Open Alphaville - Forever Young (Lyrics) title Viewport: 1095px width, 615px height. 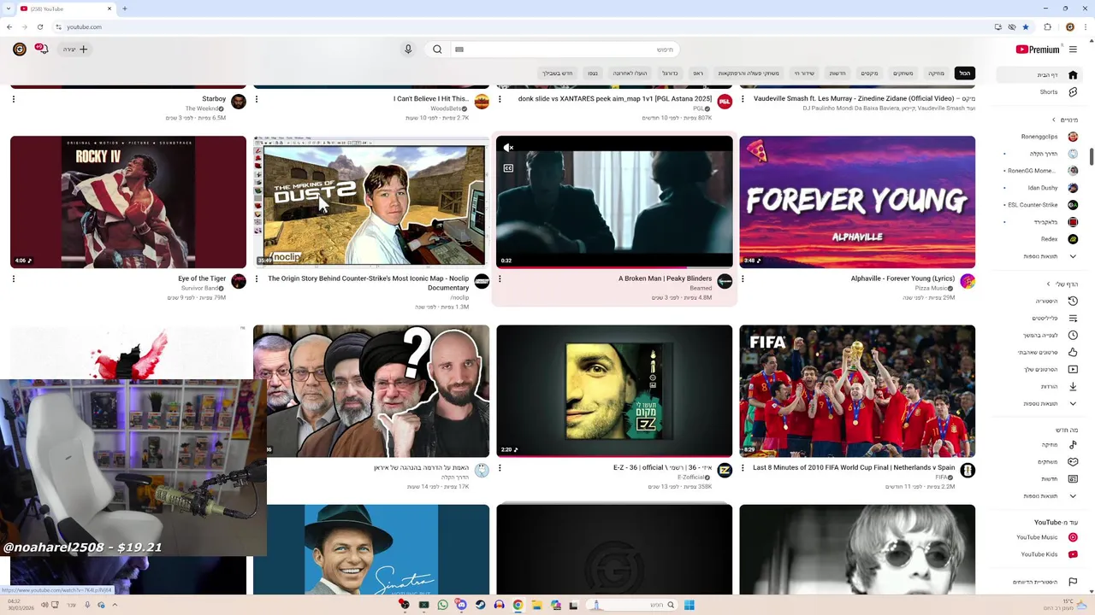point(903,278)
